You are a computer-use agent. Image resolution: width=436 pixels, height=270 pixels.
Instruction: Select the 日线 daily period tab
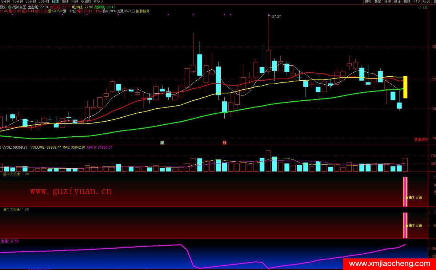pos(55,2)
